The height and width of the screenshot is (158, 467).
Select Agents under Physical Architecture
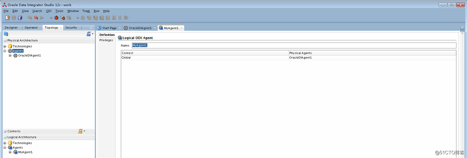tap(18, 51)
